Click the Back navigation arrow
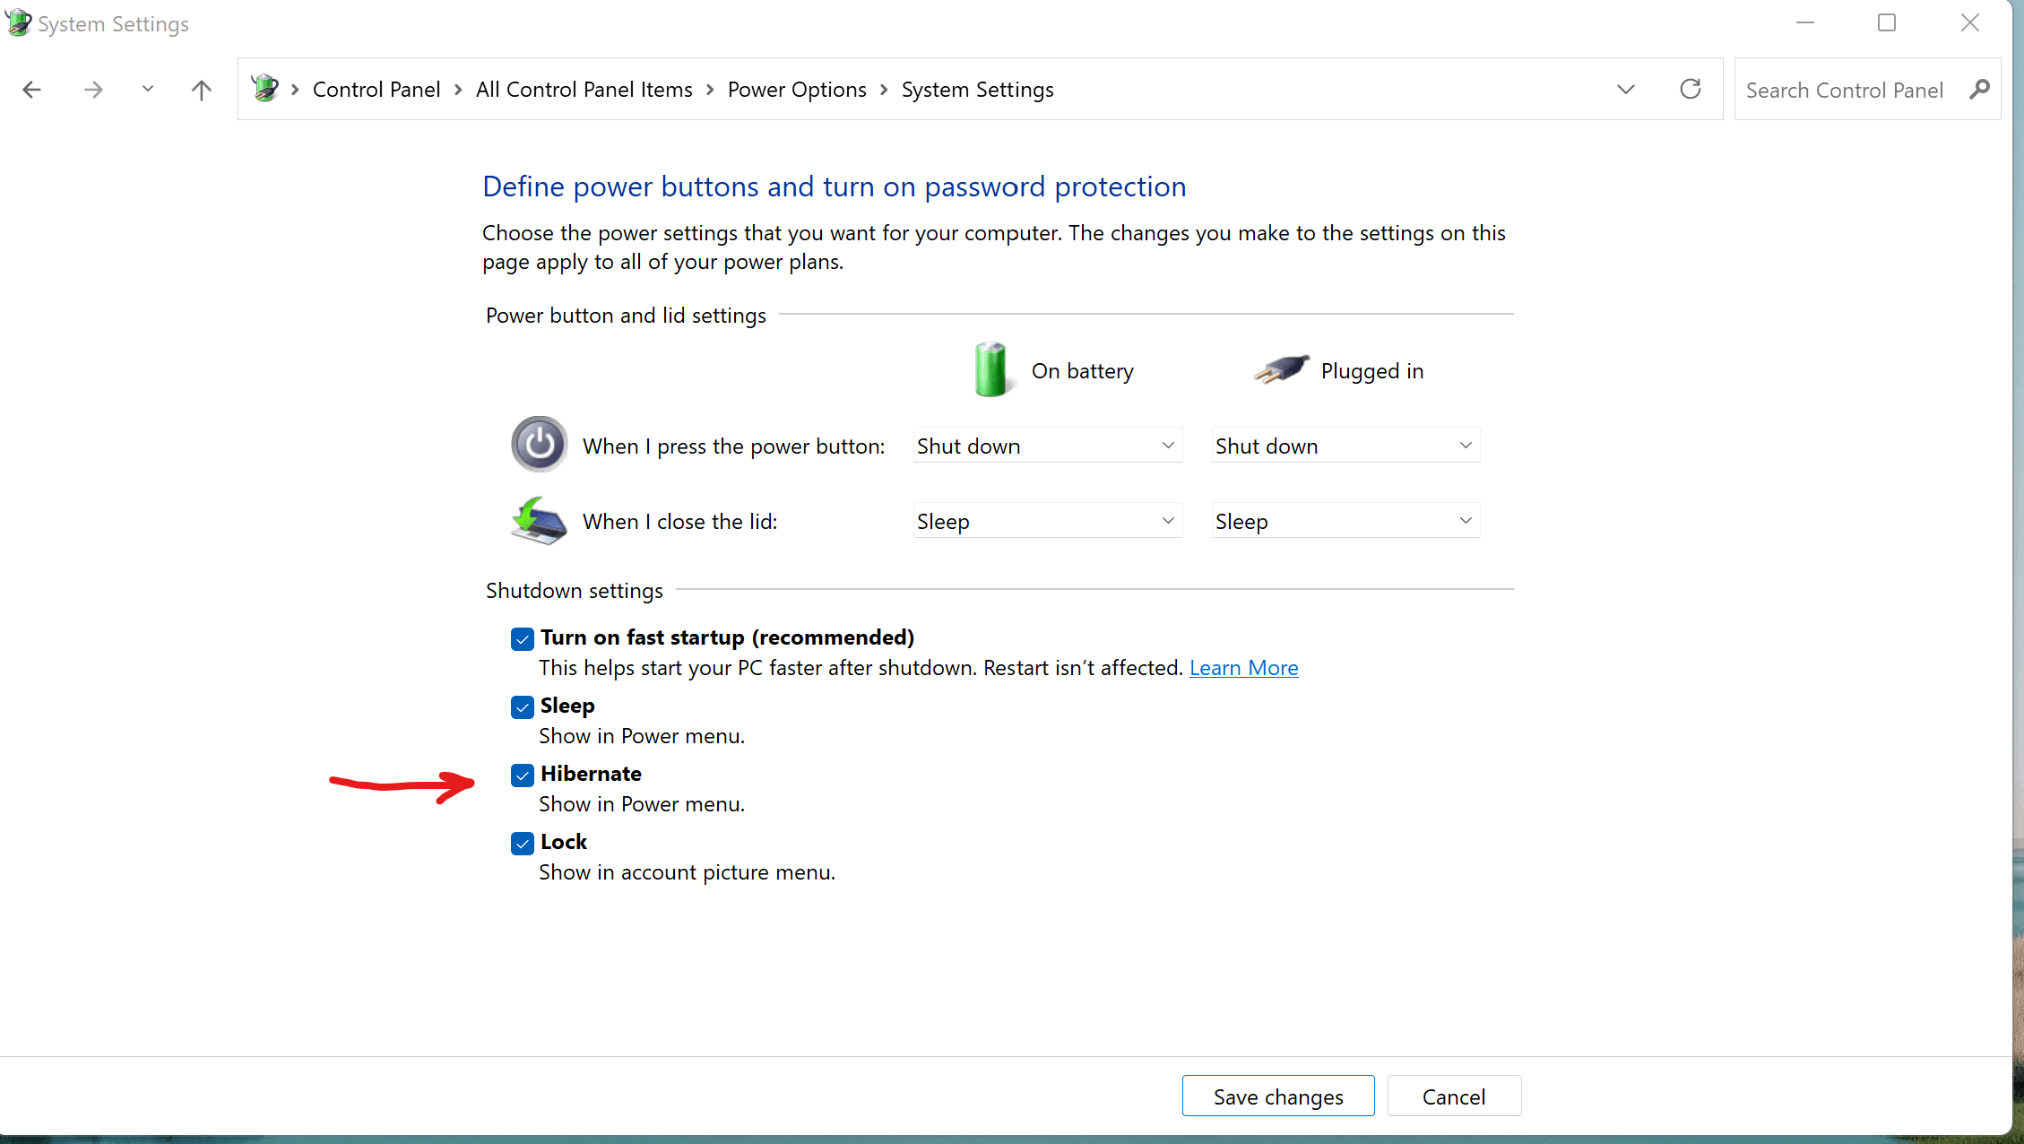2024x1144 pixels. pyautogui.click(x=32, y=90)
